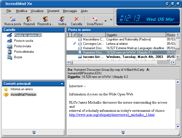Click the red Cancella delete icon
The image size is (182, 138).
pos(76,19)
